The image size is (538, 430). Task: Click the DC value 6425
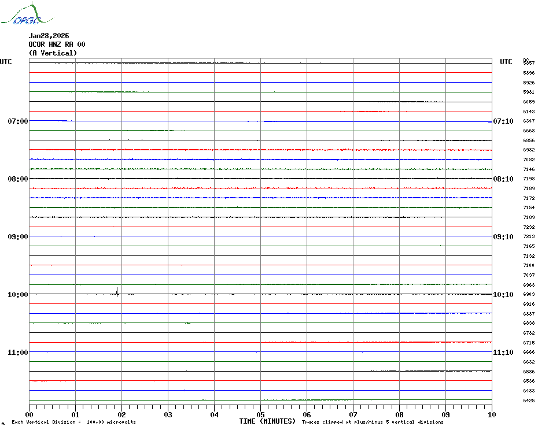[529, 401]
